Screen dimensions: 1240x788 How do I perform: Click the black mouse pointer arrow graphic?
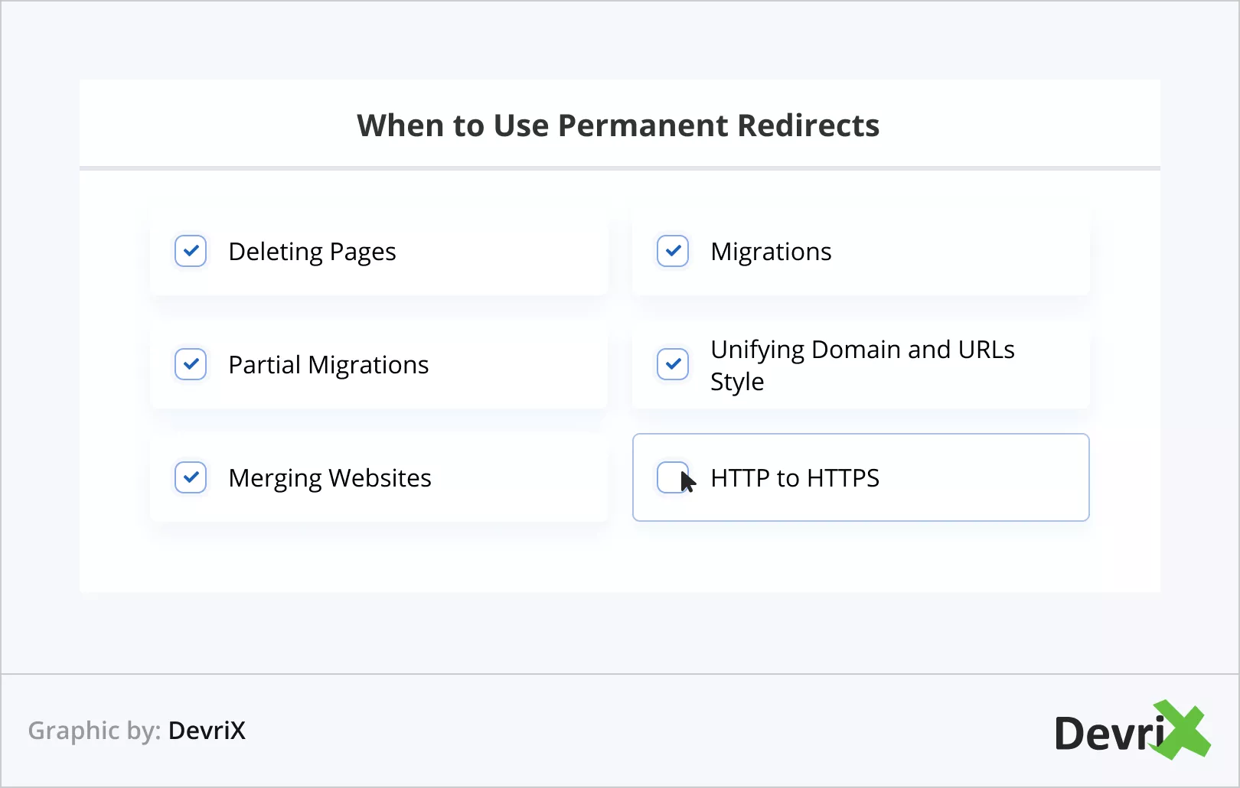pyautogui.click(x=687, y=482)
